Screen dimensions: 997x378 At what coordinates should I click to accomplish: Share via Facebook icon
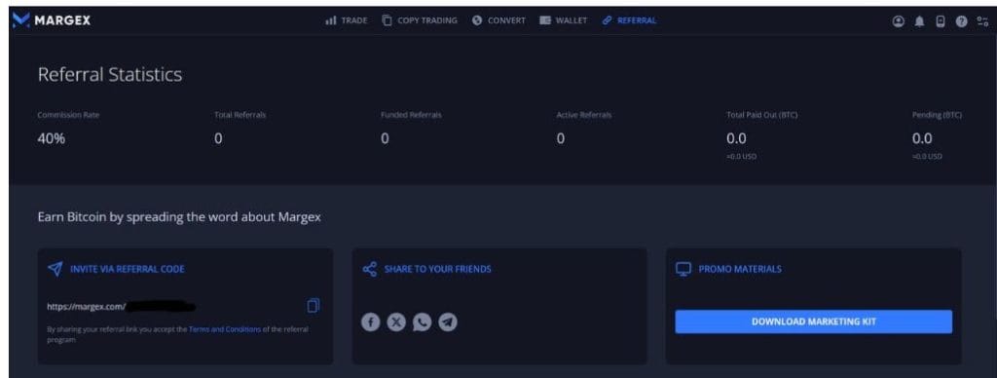tap(371, 322)
